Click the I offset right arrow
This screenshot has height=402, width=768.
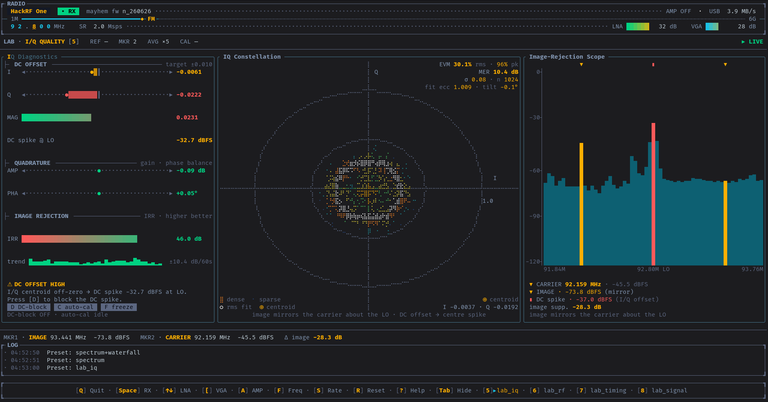click(x=171, y=72)
